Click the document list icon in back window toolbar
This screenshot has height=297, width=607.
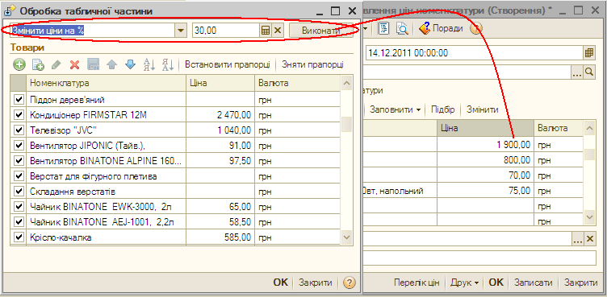pyautogui.click(x=383, y=28)
